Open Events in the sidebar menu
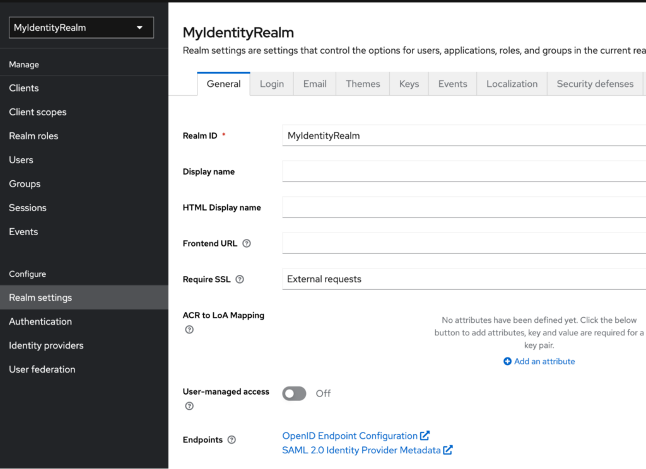Image resolution: width=646 pixels, height=469 pixels. click(84, 231)
